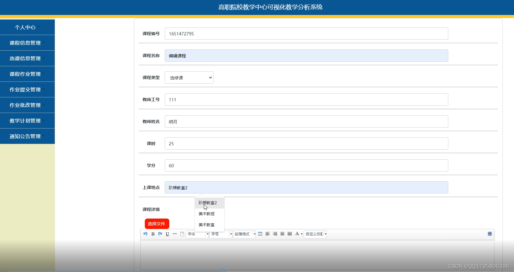Image resolution: width=514 pixels, height=272 pixels.
Task: Open 教学计划管理 in the sidebar
Action: [x=27, y=121]
